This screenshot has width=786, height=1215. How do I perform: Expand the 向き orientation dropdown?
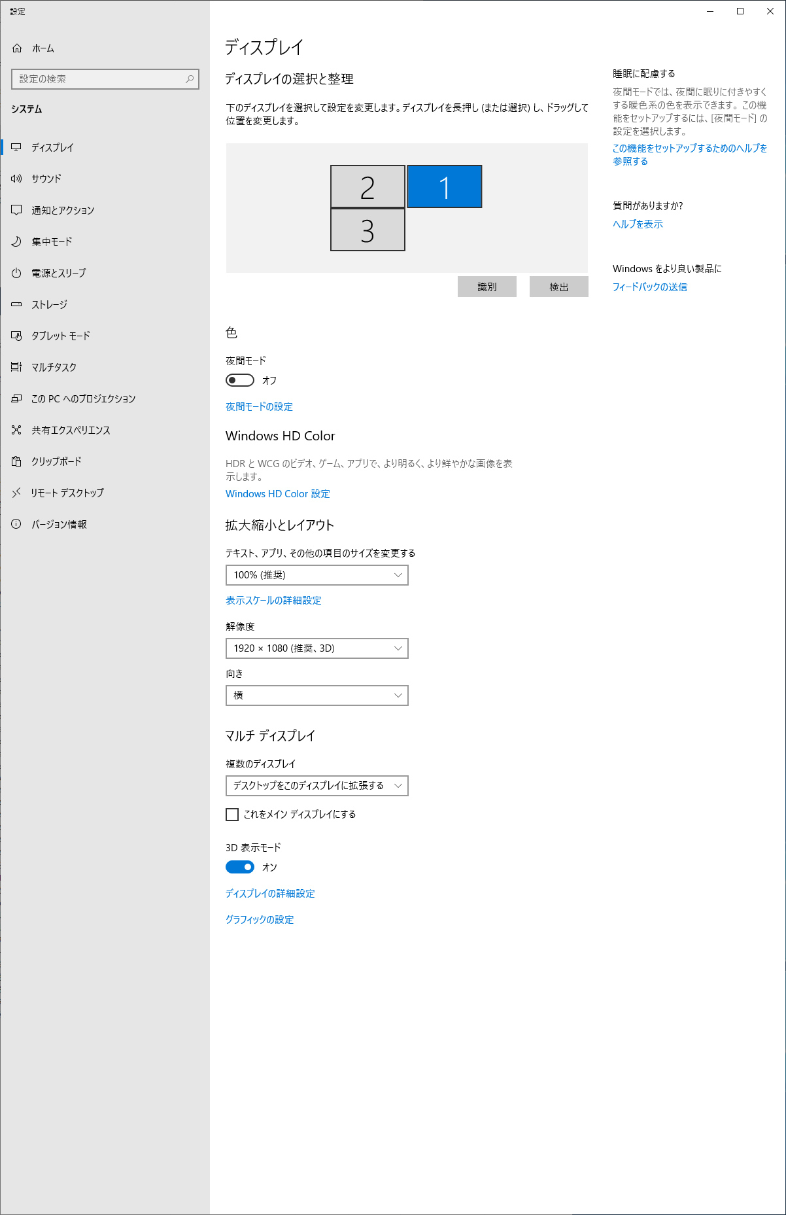coord(317,696)
